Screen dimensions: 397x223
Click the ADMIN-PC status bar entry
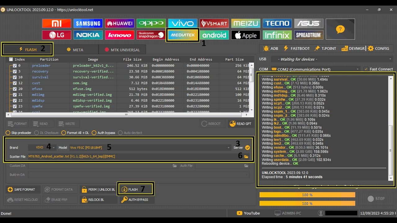(x=288, y=213)
